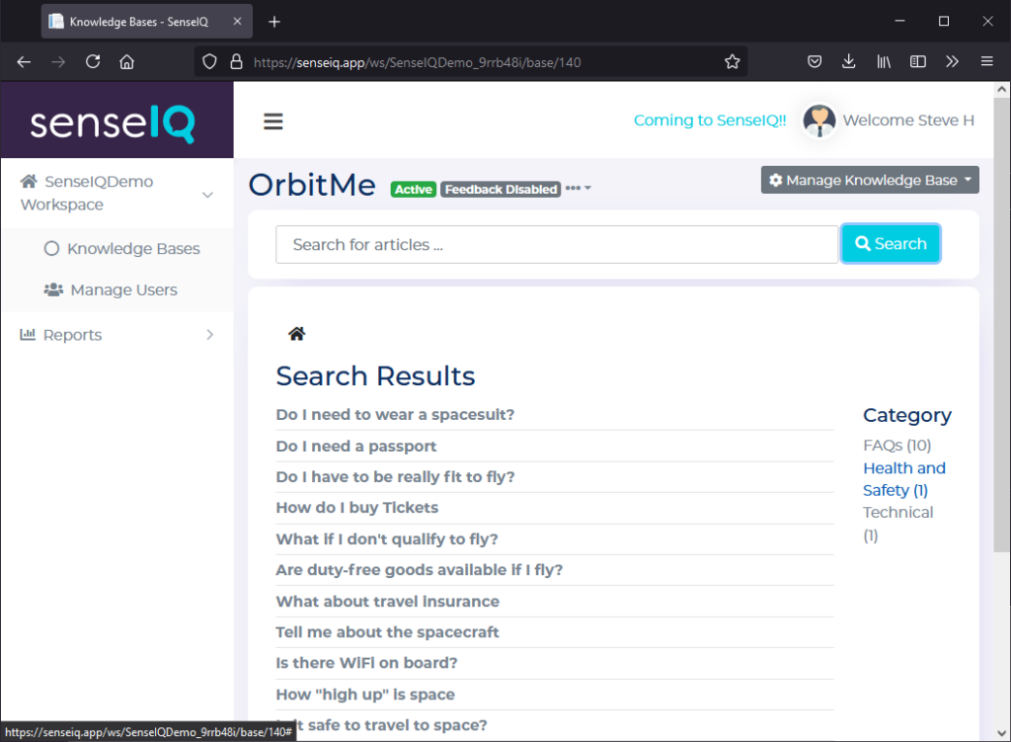Open 'Is there WiFi on board?' article
This screenshot has height=742, width=1011.
point(366,663)
